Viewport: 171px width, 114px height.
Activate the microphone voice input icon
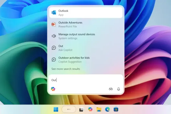click(119, 89)
